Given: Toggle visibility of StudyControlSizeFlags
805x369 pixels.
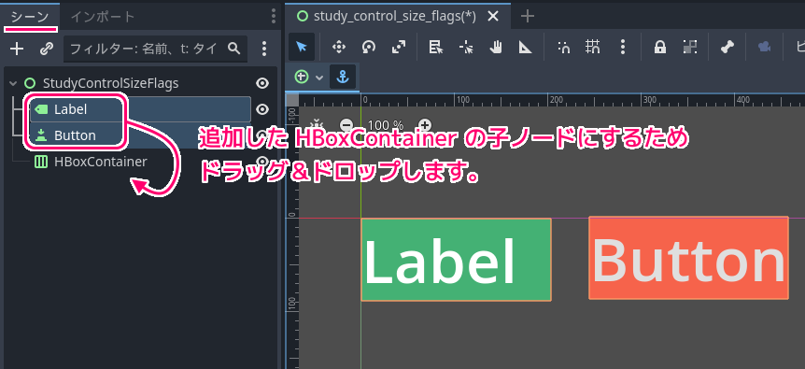Looking at the screenshot, I should (x=262, y=83).
